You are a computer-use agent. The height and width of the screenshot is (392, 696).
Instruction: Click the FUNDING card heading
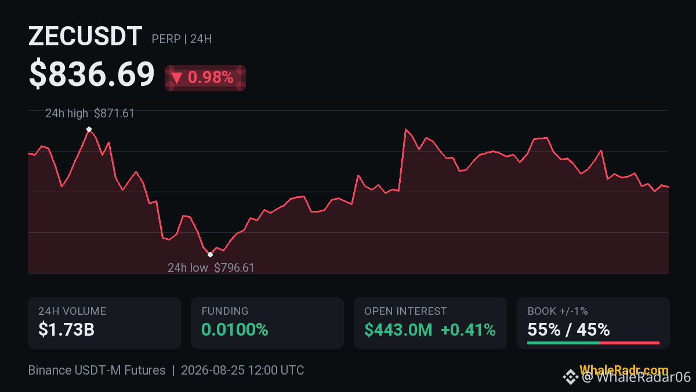(x=225, y=311)
